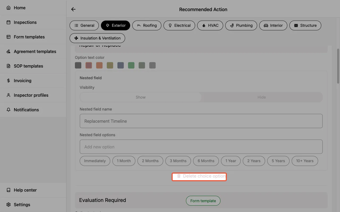Open the HVAC category tab
The image size is (340, 212).
210,25
